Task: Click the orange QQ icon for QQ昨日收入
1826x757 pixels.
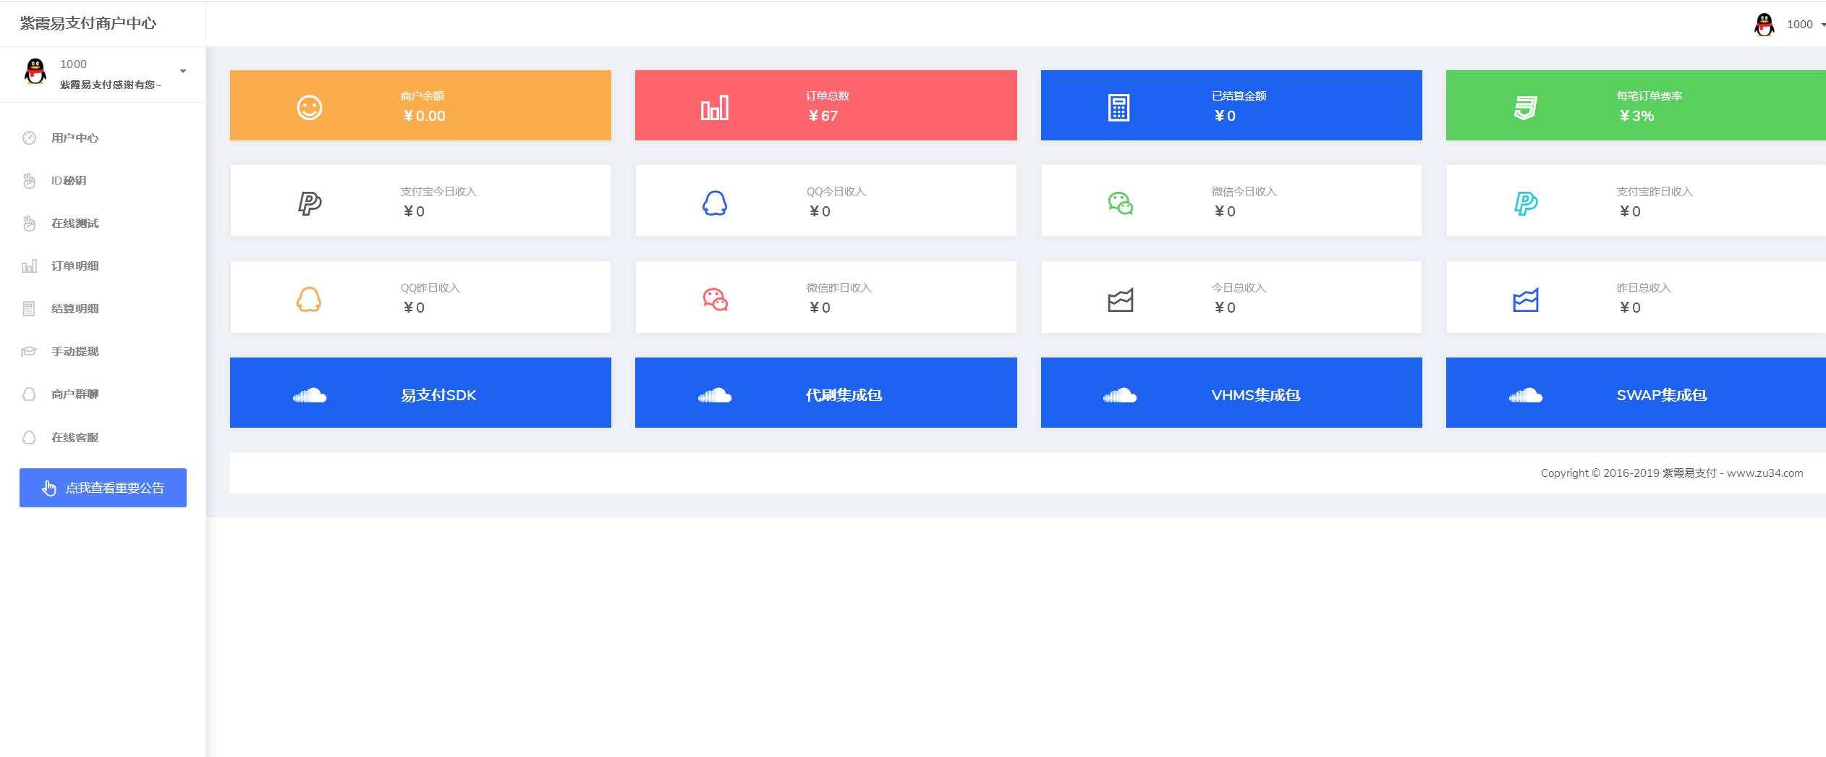Action: (309, 299)
